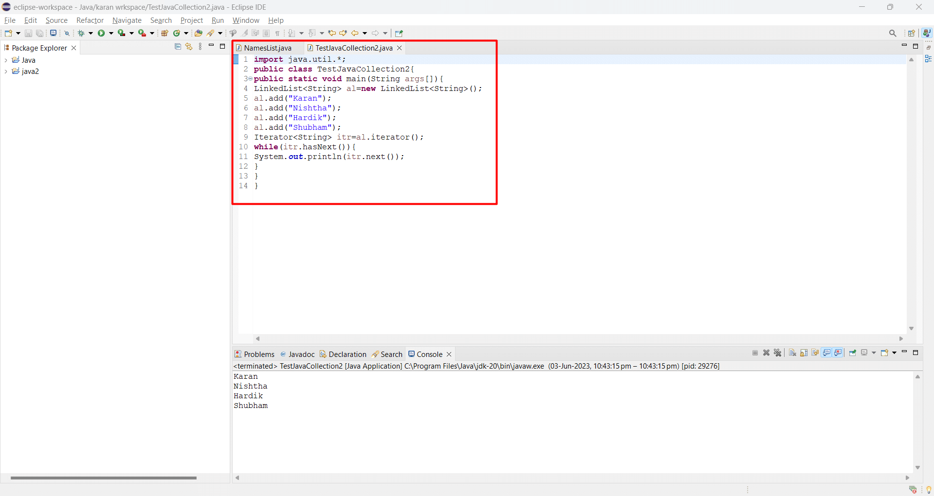The image size is (934, 496).
Task: Open a Terminal using the monitor icon
Action: pos(53,33)
